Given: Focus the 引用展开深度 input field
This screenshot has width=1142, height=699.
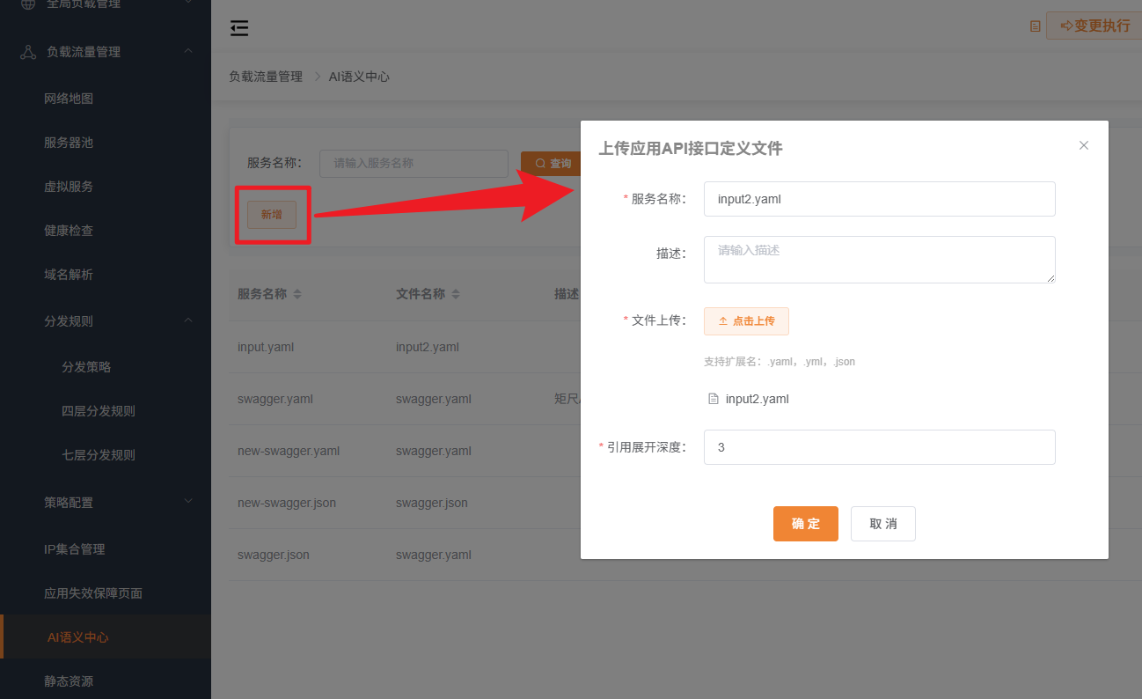Looking at the screenshot, I should 880,447.
